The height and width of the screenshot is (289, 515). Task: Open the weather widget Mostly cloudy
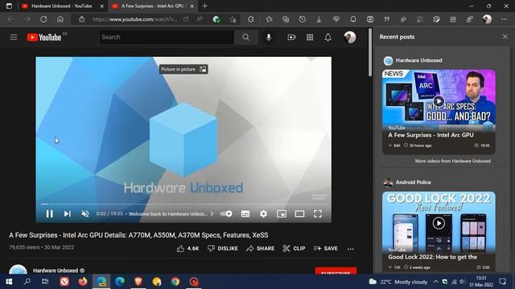pyautogui.click(x=398, y=282)
